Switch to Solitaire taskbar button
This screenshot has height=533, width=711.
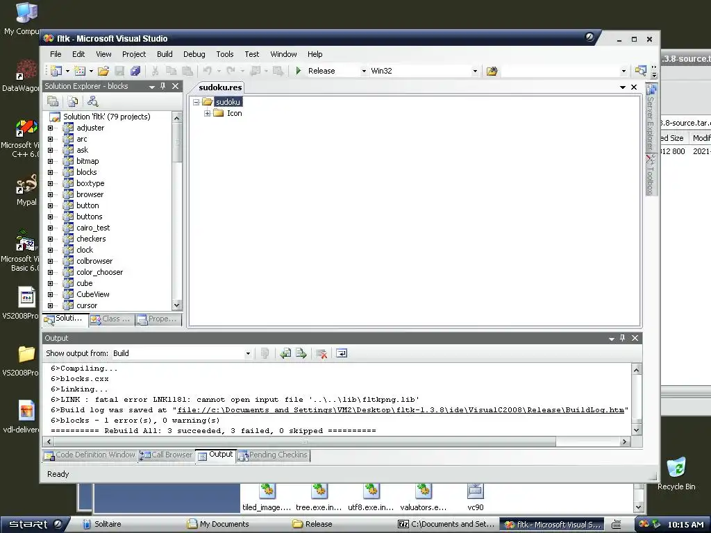[103, 525]
